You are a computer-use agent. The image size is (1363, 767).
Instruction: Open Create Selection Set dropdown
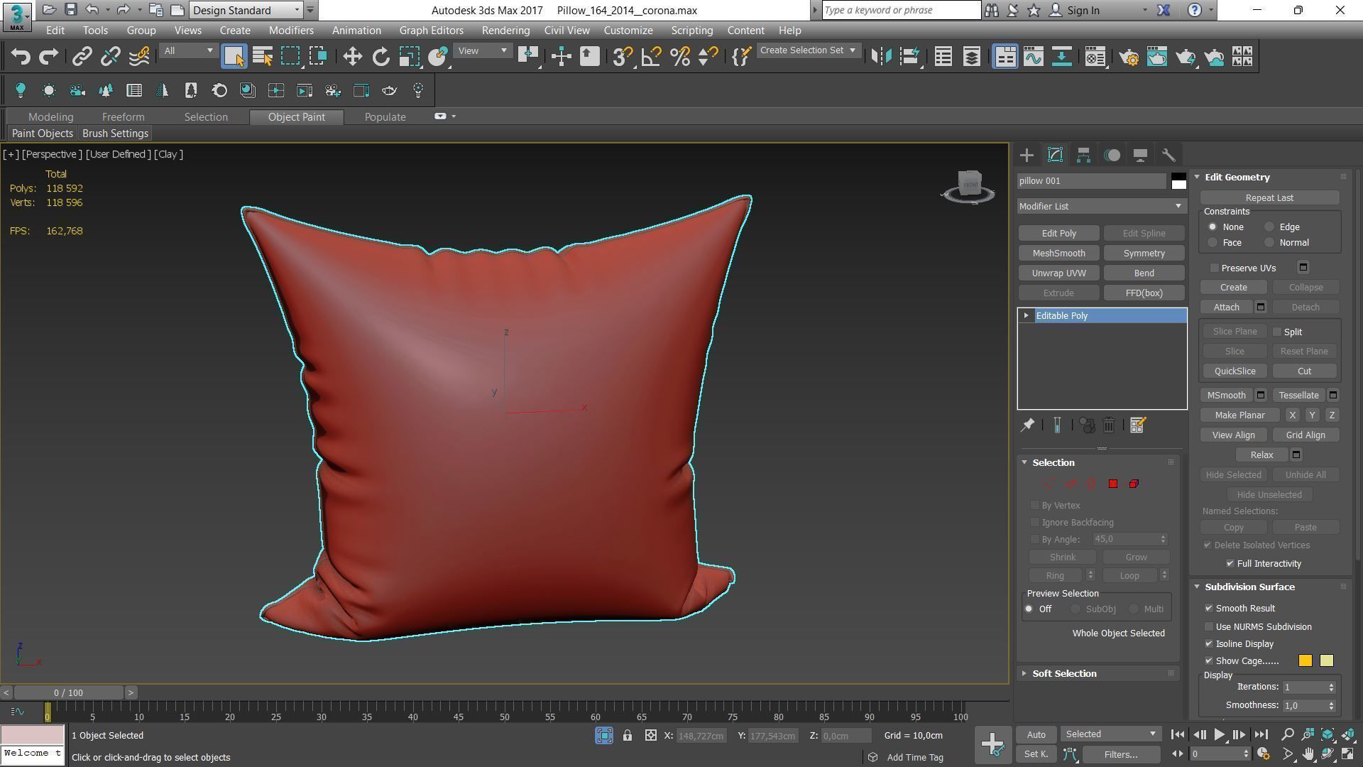pyautogui.click(x=808, y=50)
